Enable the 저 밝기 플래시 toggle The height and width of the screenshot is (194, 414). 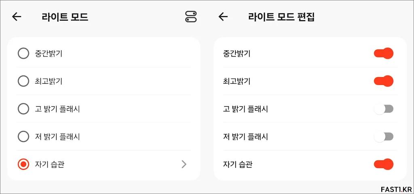tap(384, 137)
